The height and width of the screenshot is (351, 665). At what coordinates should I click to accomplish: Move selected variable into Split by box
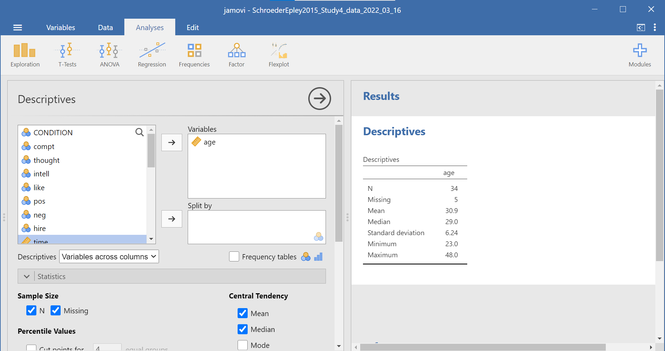click(172, 219)
